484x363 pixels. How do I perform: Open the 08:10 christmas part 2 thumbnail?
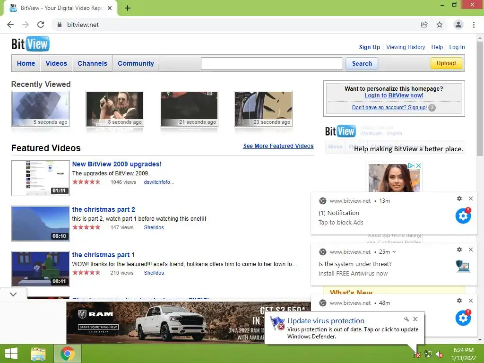[x=41, y=224]
